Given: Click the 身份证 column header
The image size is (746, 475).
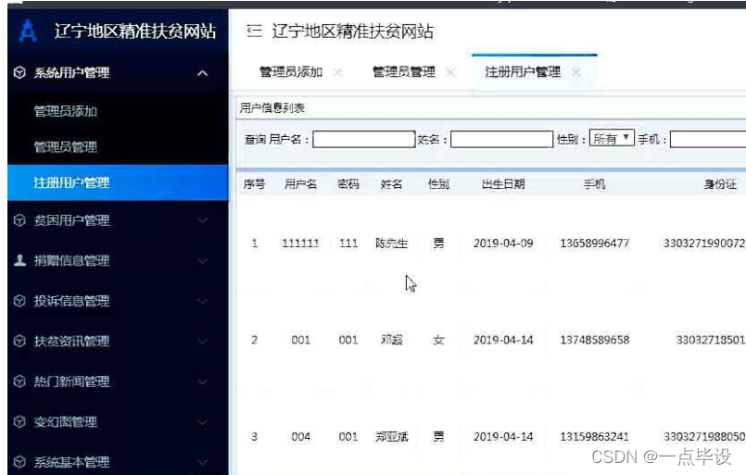Looking at the screenshot, I should tap(720, 184).
